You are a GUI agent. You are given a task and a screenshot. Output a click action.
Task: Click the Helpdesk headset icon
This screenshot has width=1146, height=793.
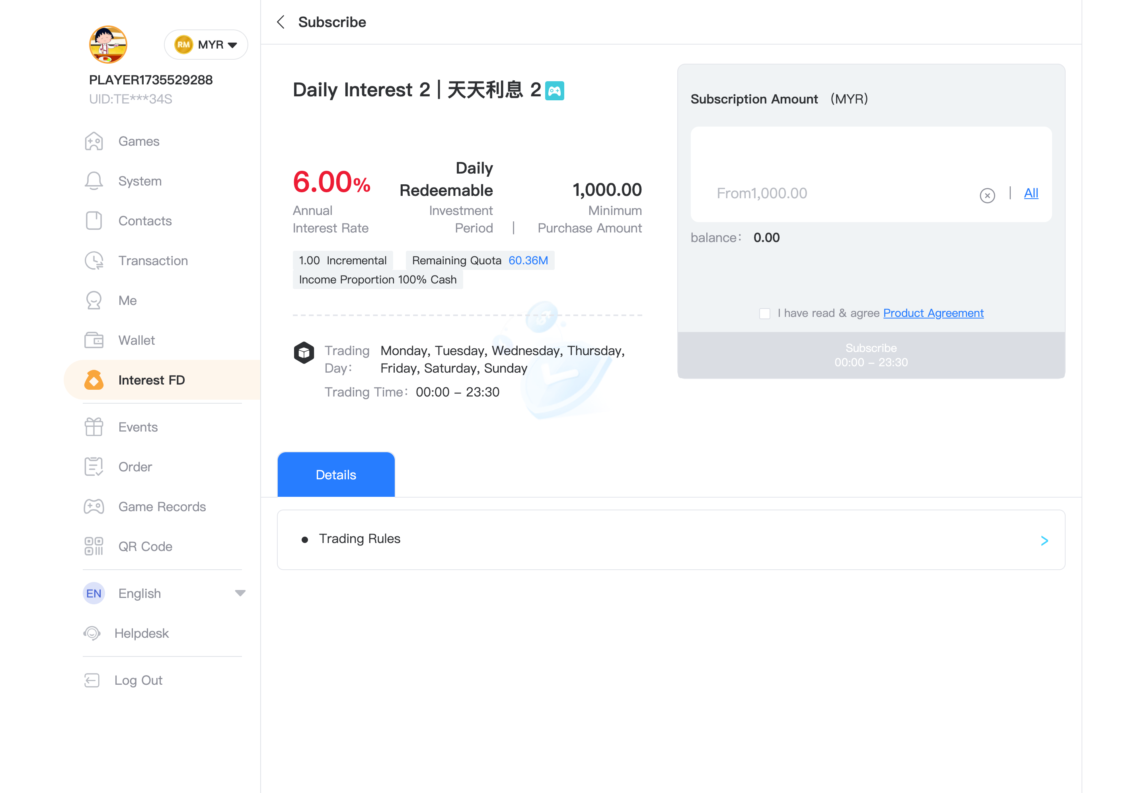point(92,633)
